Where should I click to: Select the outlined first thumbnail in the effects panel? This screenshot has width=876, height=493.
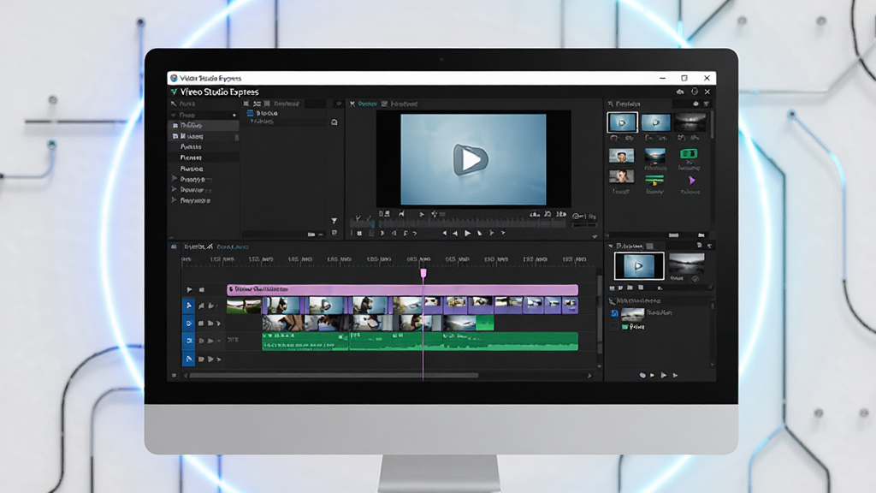[x=622, y=122]
